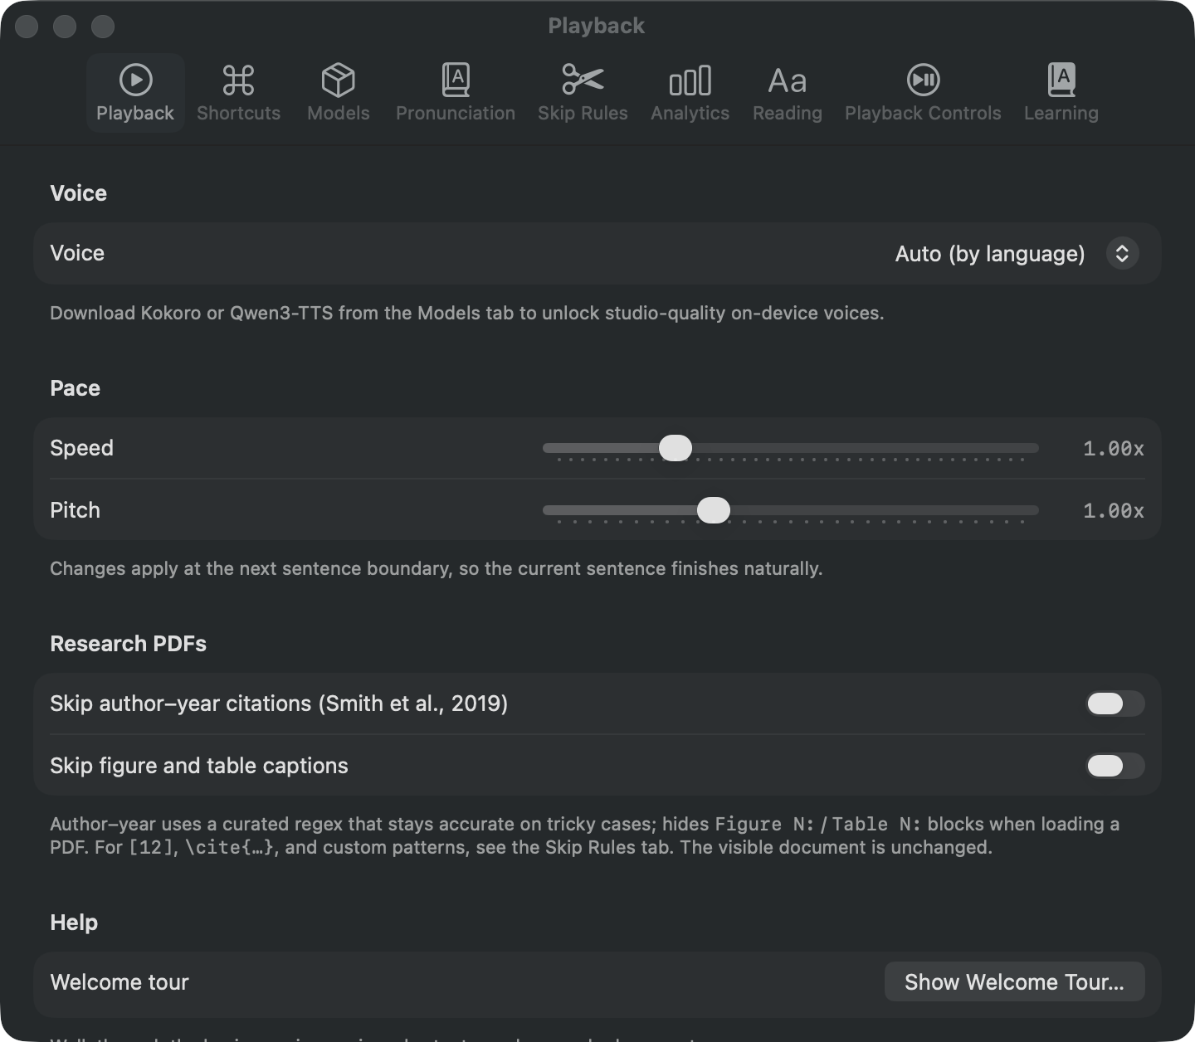Open the Skip Rules scissors icon
The width and height of the screenshot is (1195, 1042).
(583, 80)
